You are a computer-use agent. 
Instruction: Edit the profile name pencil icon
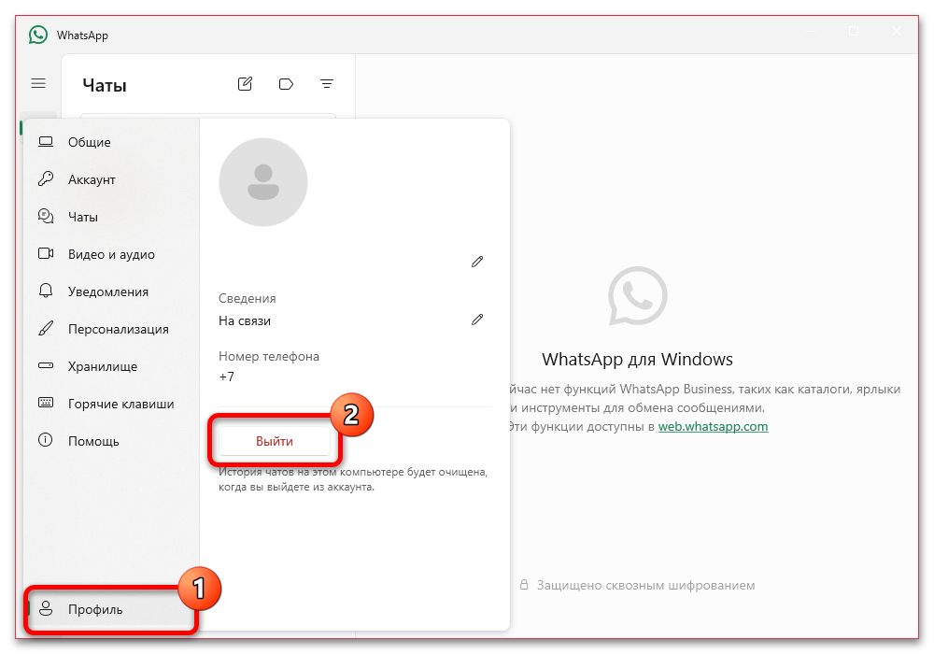[x=477, y=262]
